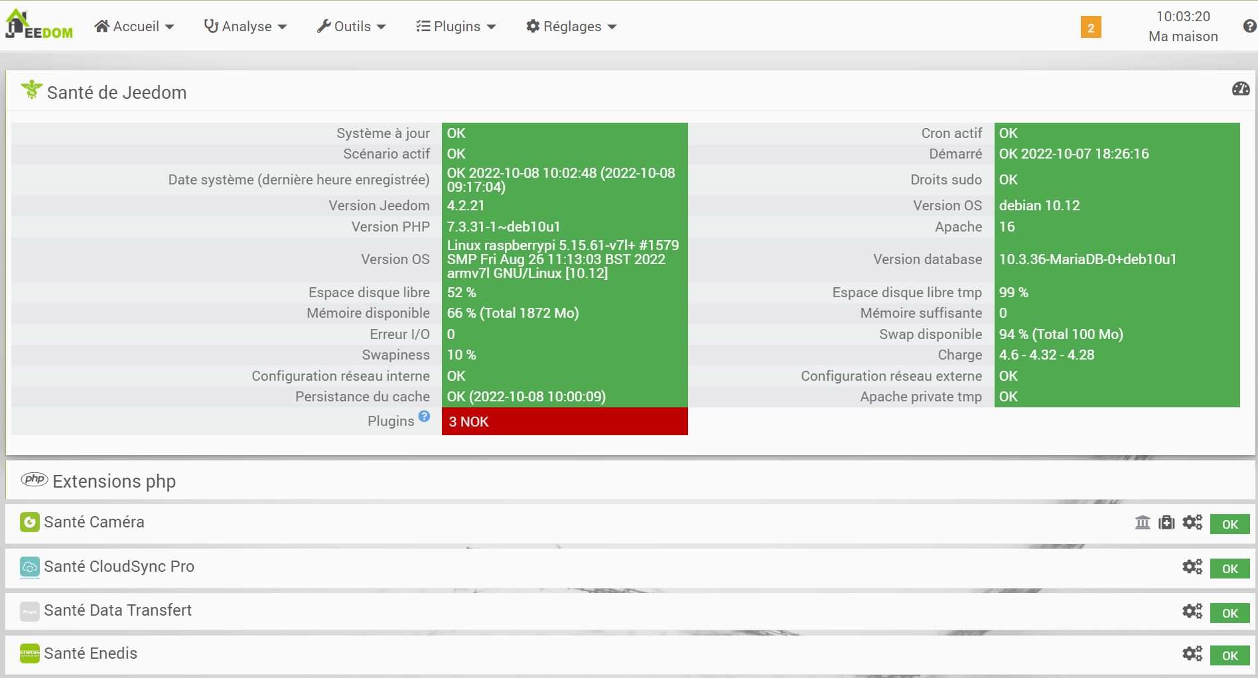Image resolution: width=1258 pixels, height=678 pixels.
Task: Expand the Santé CloudSync Pro section
Action: coord(119,567)
